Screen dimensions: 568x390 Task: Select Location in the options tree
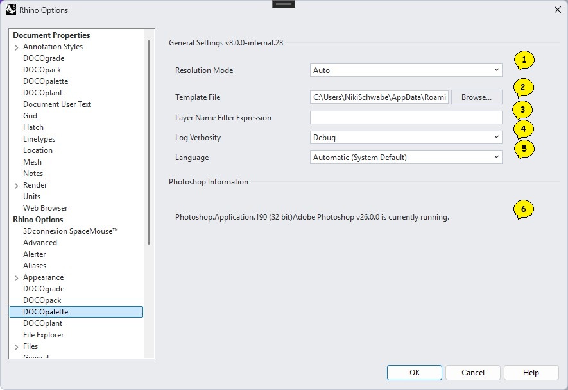(x=38, y=150)
